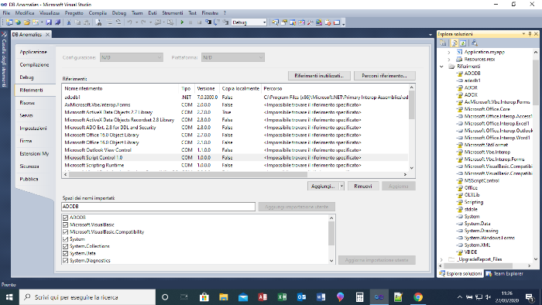Screen dimensions: 542x305
Task: Expand the _UpgradeReport_Files folder
Action: (x=441, y=259)
